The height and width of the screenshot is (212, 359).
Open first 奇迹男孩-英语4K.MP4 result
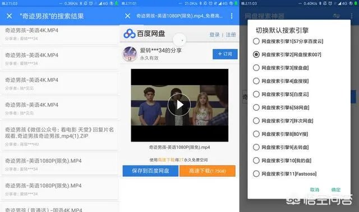tap(59, 34)
